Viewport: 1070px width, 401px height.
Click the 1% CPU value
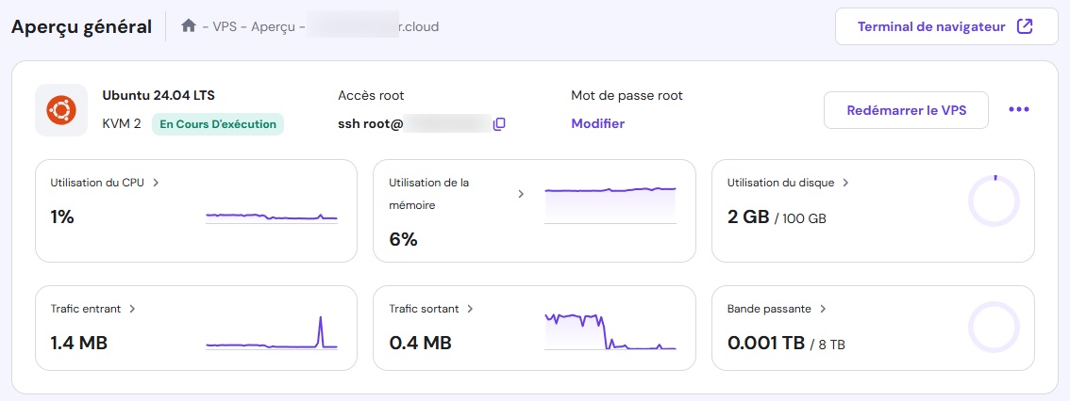pyautogui.click(x=62, y=217)
